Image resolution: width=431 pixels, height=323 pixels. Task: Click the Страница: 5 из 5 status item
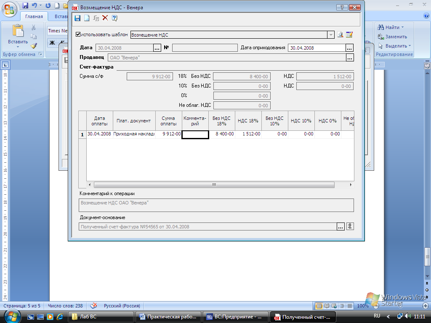(22, 306)
